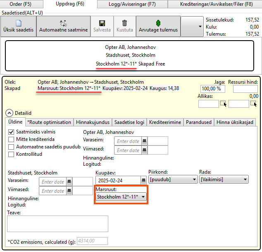Open calendar for Stadshuset Varaseim date
The height and width of the screenshot is (252, 262).
[x=69, y=182]
